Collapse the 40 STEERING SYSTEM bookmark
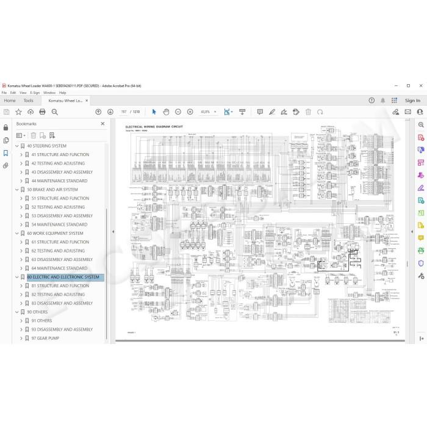Screen dimensions: 427x427 (x=17, y=146)
